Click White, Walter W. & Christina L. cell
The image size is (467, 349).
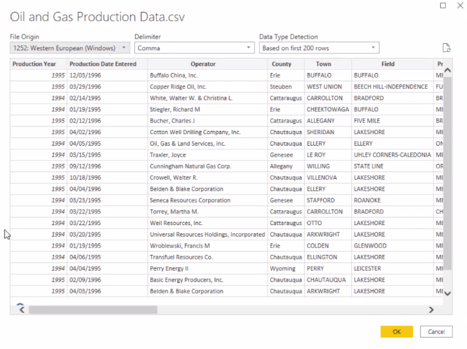tap(208, 98)
